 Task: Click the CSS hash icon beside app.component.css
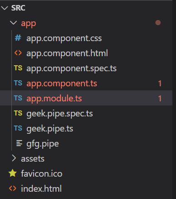point(18,38)
